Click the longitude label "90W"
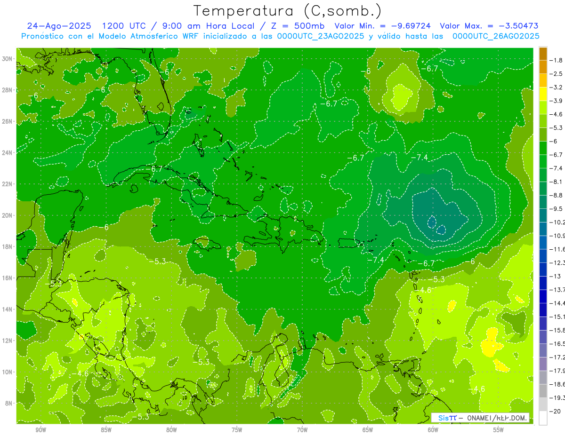This screenshot has width=565, height=436. click(40, 430)
